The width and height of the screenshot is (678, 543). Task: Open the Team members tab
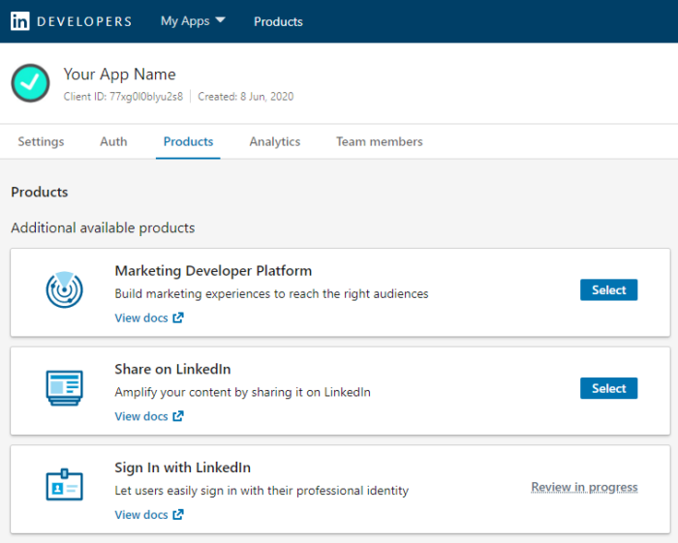[380, 141]
